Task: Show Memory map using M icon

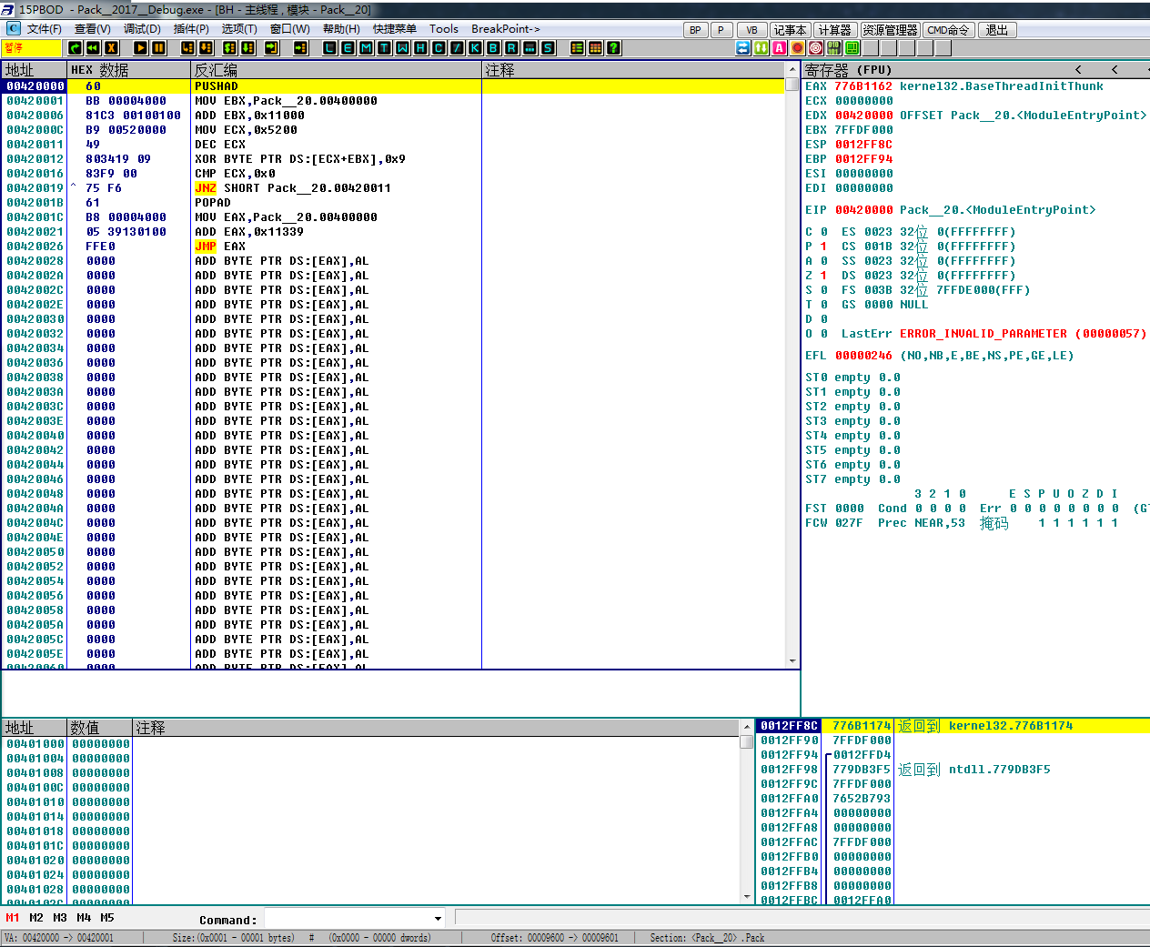Action: 366,48
